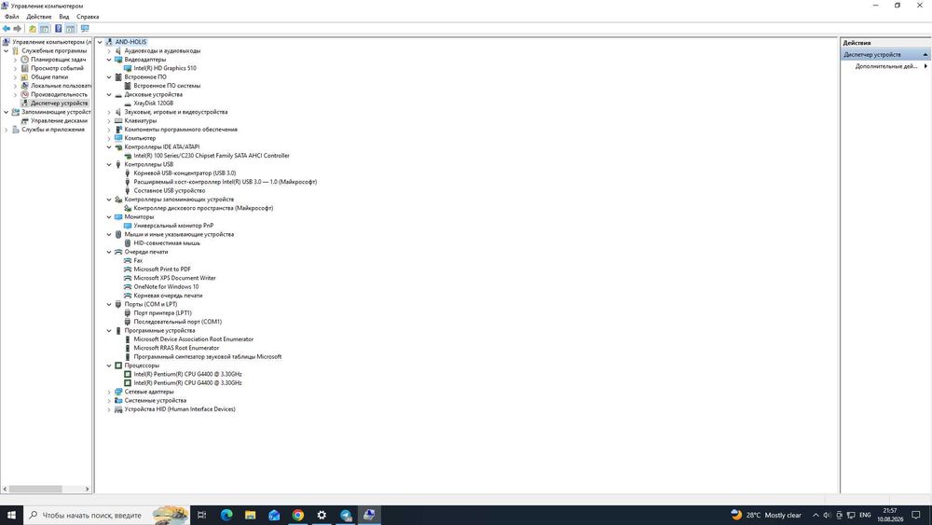Screen dimensions: 932x525
Task: Select Microsoft XPS Document Writer
Action: tap(174, 278)
